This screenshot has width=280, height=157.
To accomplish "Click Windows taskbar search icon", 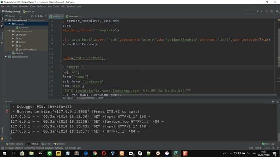I will [x=13, y=153].
